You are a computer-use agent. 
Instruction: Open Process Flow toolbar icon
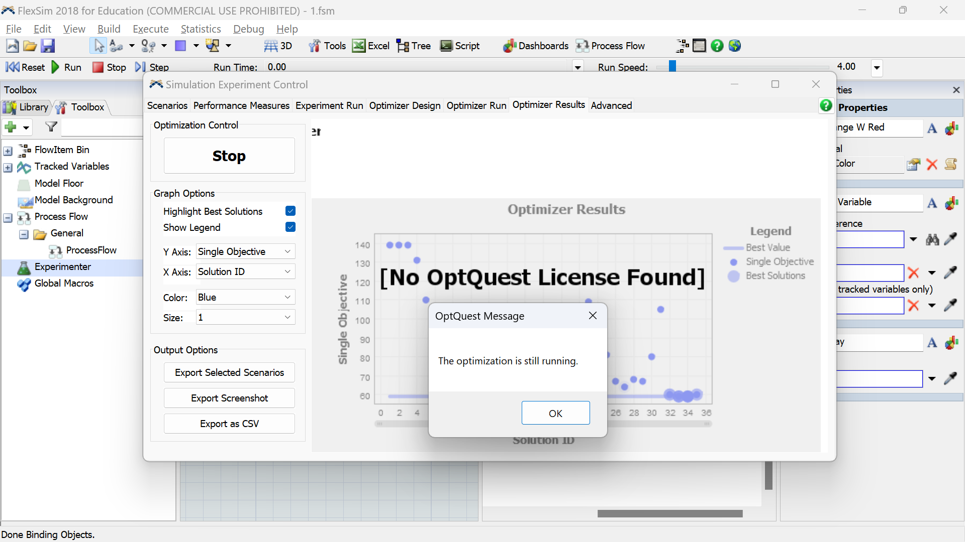click(583, 46)
